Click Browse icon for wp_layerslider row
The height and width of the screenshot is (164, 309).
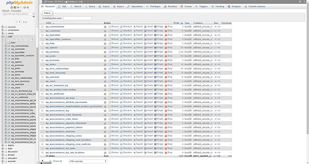click(x=110, y=35)
